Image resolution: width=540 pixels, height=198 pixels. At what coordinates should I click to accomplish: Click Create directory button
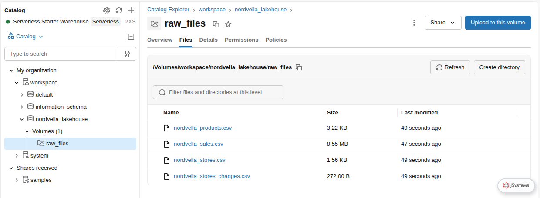coord(499,67)
